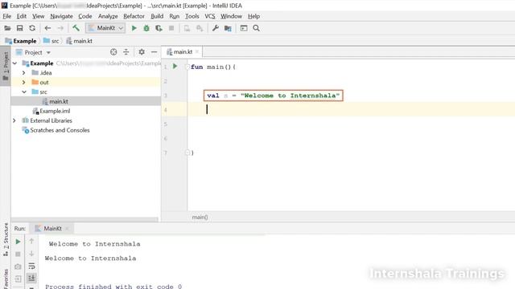Click the src breadcrumb
Viewport: 515px width, 289px height.
pyautogui.click(x=51, y=41)
